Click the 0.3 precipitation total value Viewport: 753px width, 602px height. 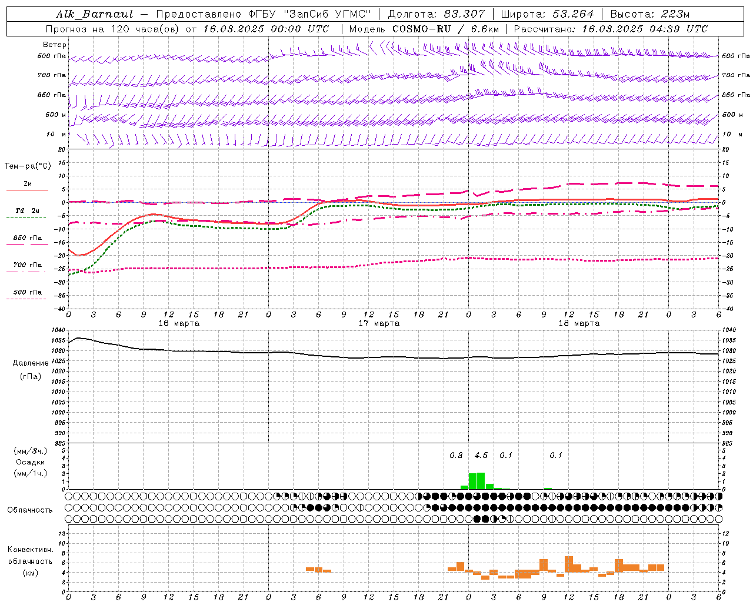click(456, 455)
